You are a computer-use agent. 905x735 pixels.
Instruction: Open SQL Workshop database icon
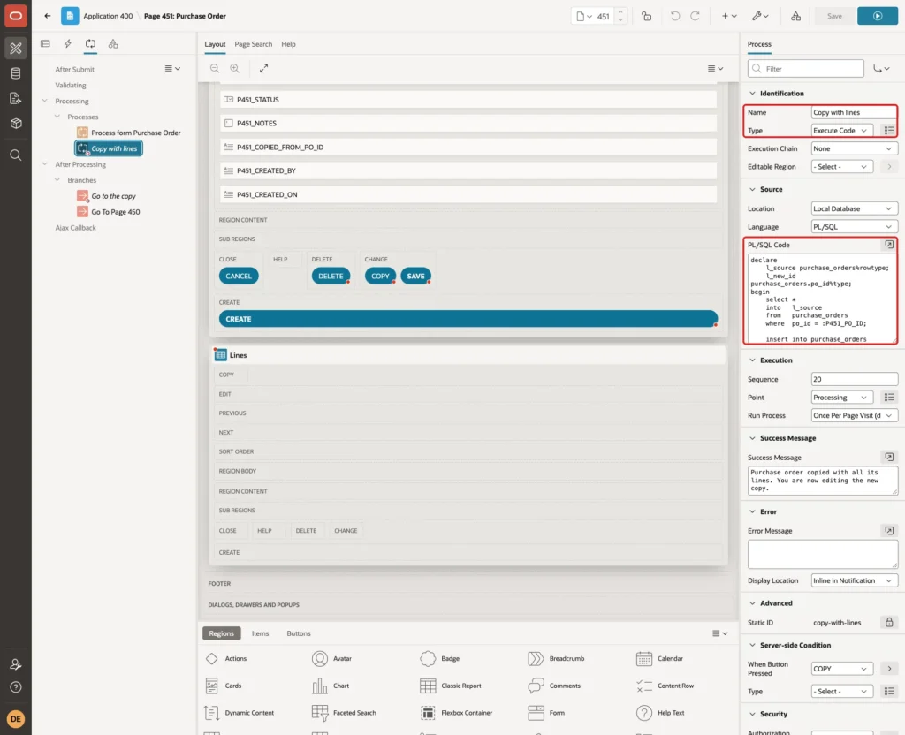click(16, 73)
